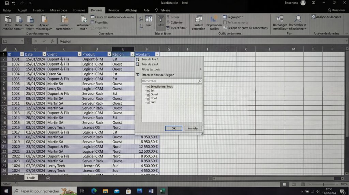The image size is (349, 195).
Task: Open the Client column filter dropdown
Action: click(79, 54)
